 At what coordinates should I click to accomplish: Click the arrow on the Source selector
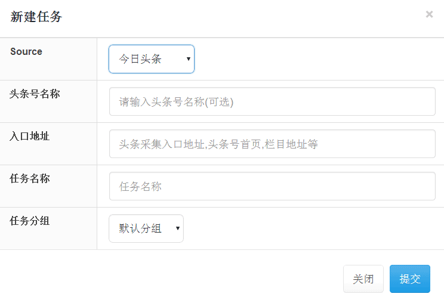(x=189, y=59)
